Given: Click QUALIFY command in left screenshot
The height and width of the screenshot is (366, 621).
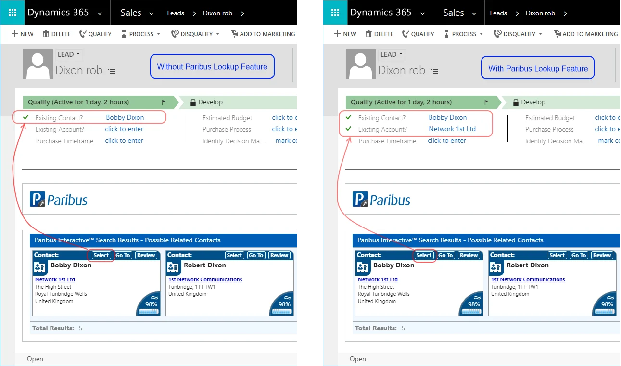Looking at the screenshot, I should pos(95,34).
